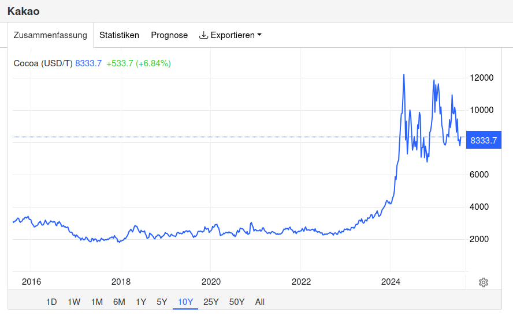
Task: Click the +533.7 (+6.84%) change value
Action: click(x=139, y=63)
